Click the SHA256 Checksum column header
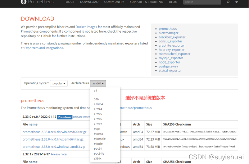249x164 pixels. (x=177, y=125)
